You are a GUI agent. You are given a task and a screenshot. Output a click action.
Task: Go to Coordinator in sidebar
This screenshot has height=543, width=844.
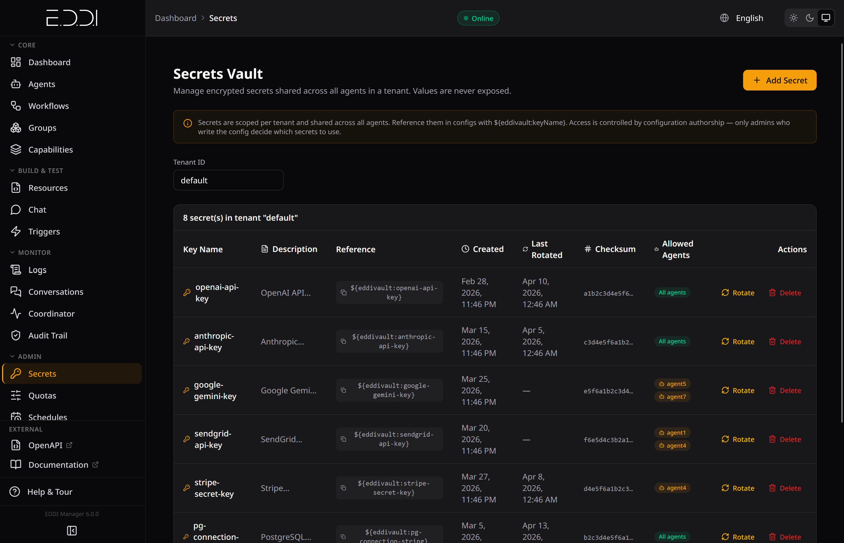pos(51,313)
